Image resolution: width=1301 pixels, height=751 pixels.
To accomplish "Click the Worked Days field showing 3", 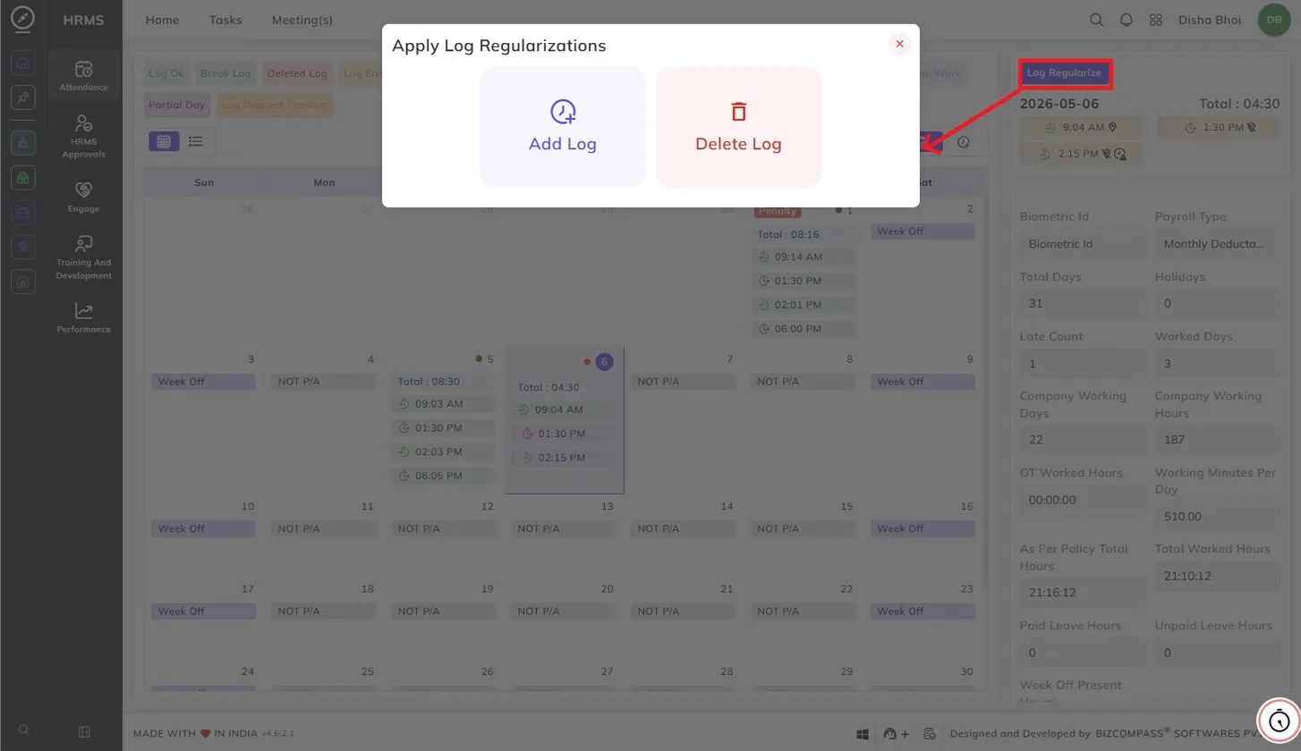I will 1218,363.
